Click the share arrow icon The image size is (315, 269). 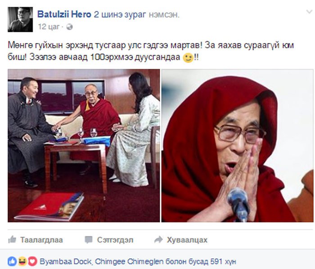158,239
